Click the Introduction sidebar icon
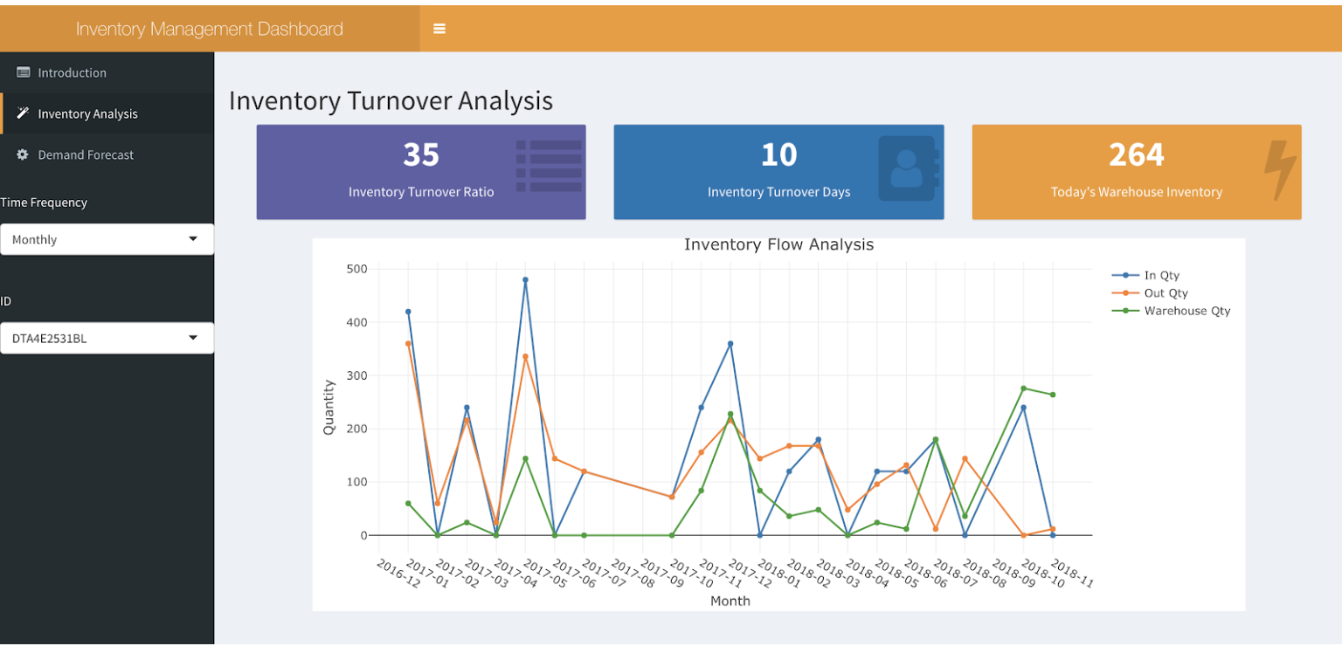 coord(23,72)
